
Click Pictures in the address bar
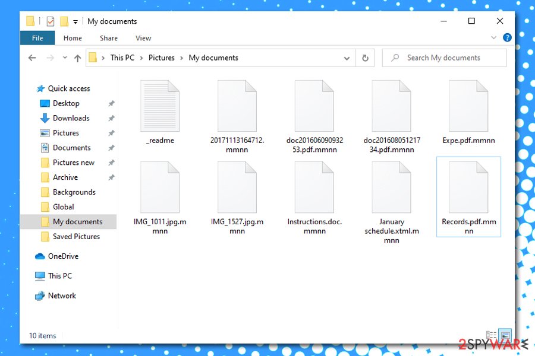point(161,58)
